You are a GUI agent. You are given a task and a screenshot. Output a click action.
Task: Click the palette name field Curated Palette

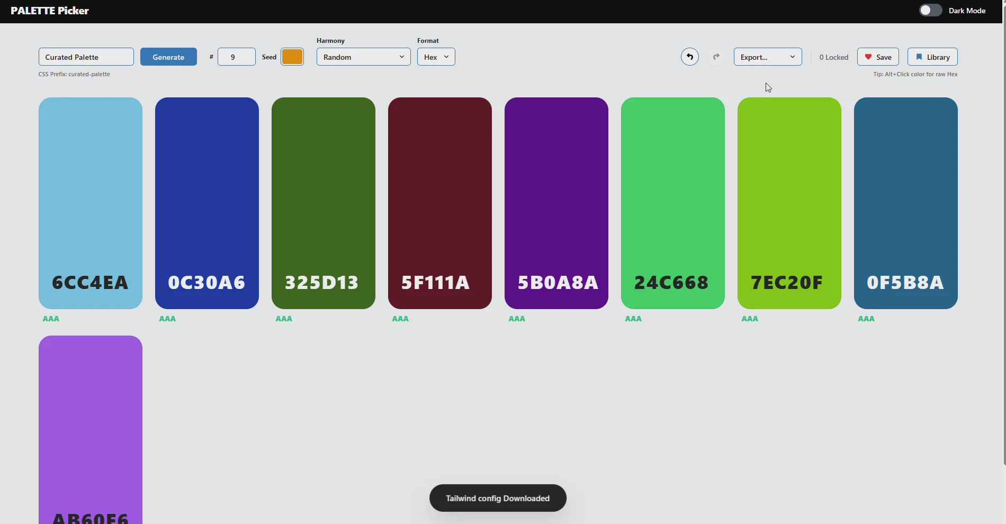coord(86,57)
